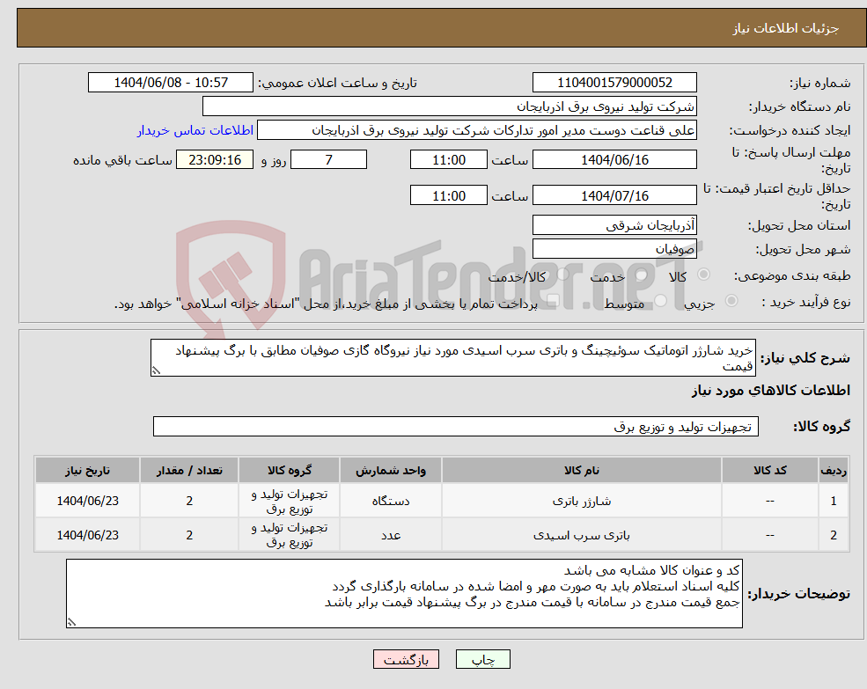Click the resize handle of the buyer notes area
Image resolution: width=867 pixels, height=689 pixels.
click(x=74, y=621)
